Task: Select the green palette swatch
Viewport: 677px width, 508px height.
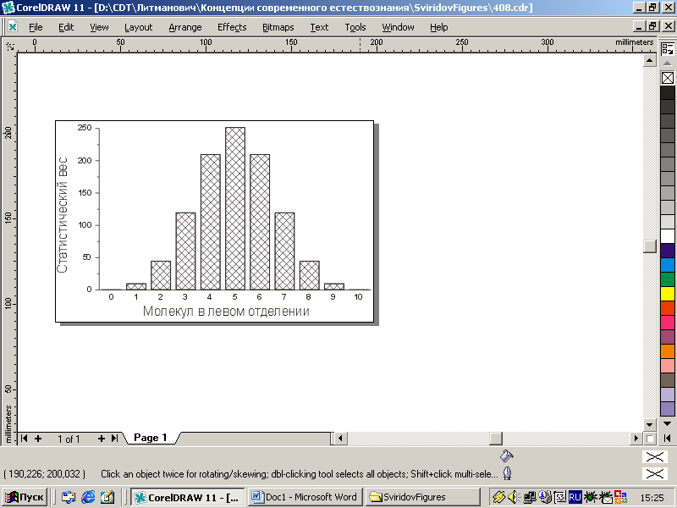Action: (x=667, y=279)
